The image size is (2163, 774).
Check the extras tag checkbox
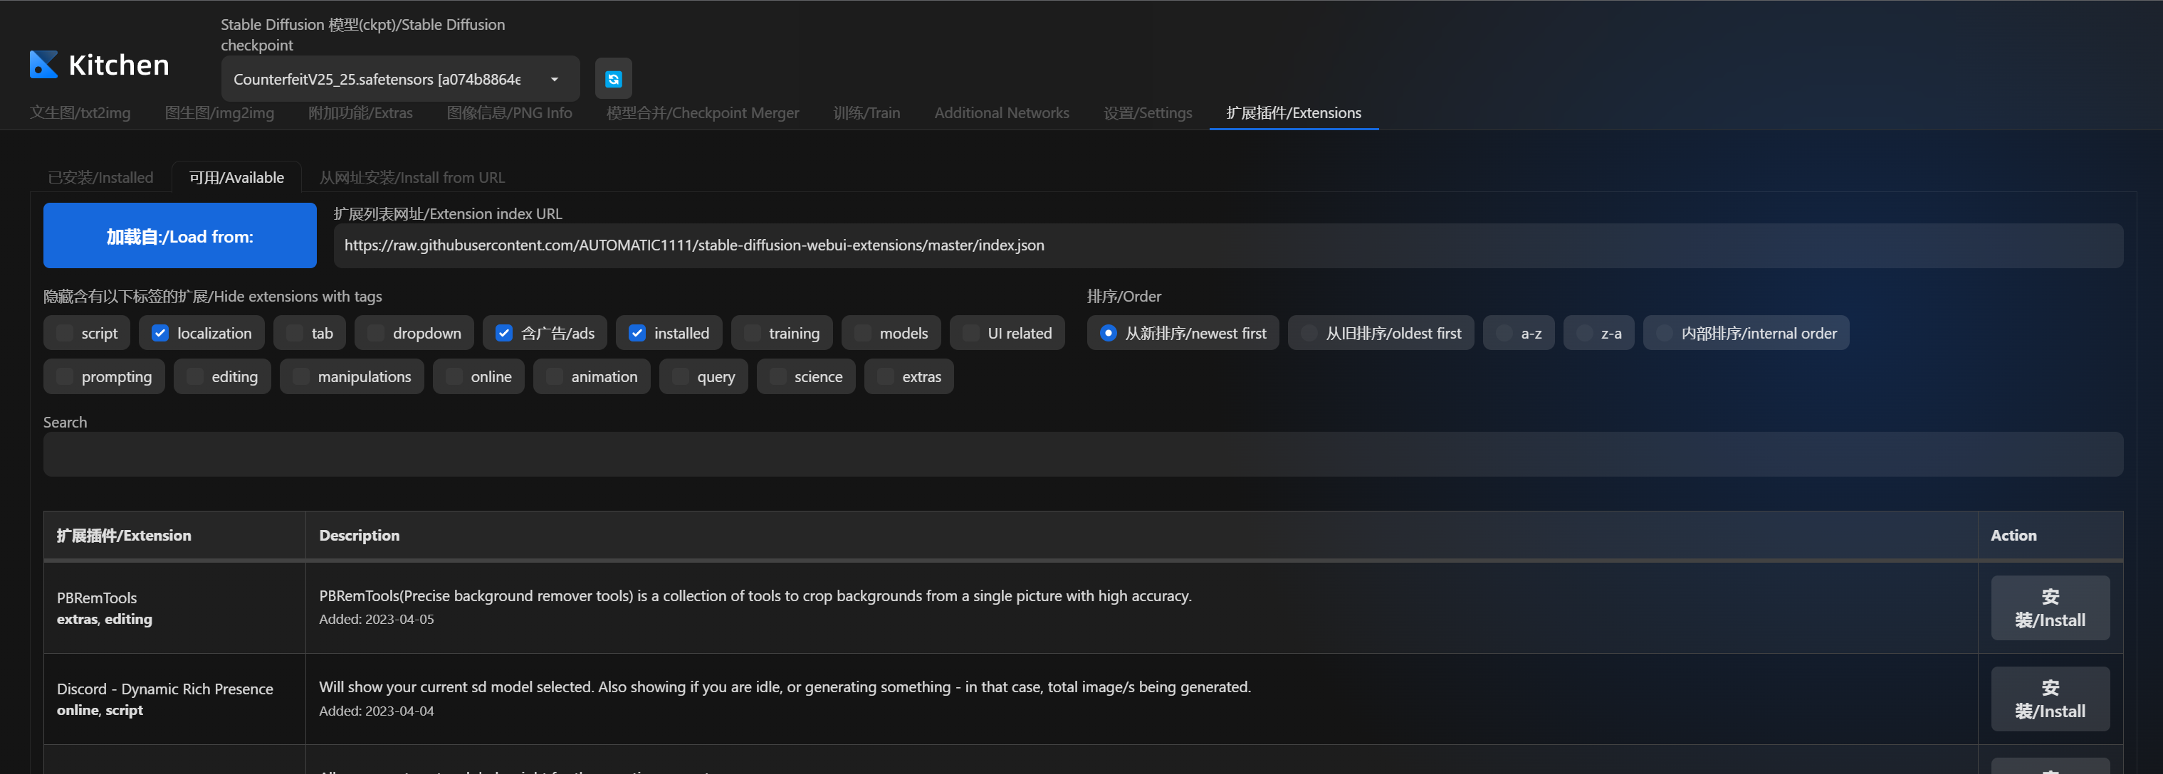pos(886,376)
